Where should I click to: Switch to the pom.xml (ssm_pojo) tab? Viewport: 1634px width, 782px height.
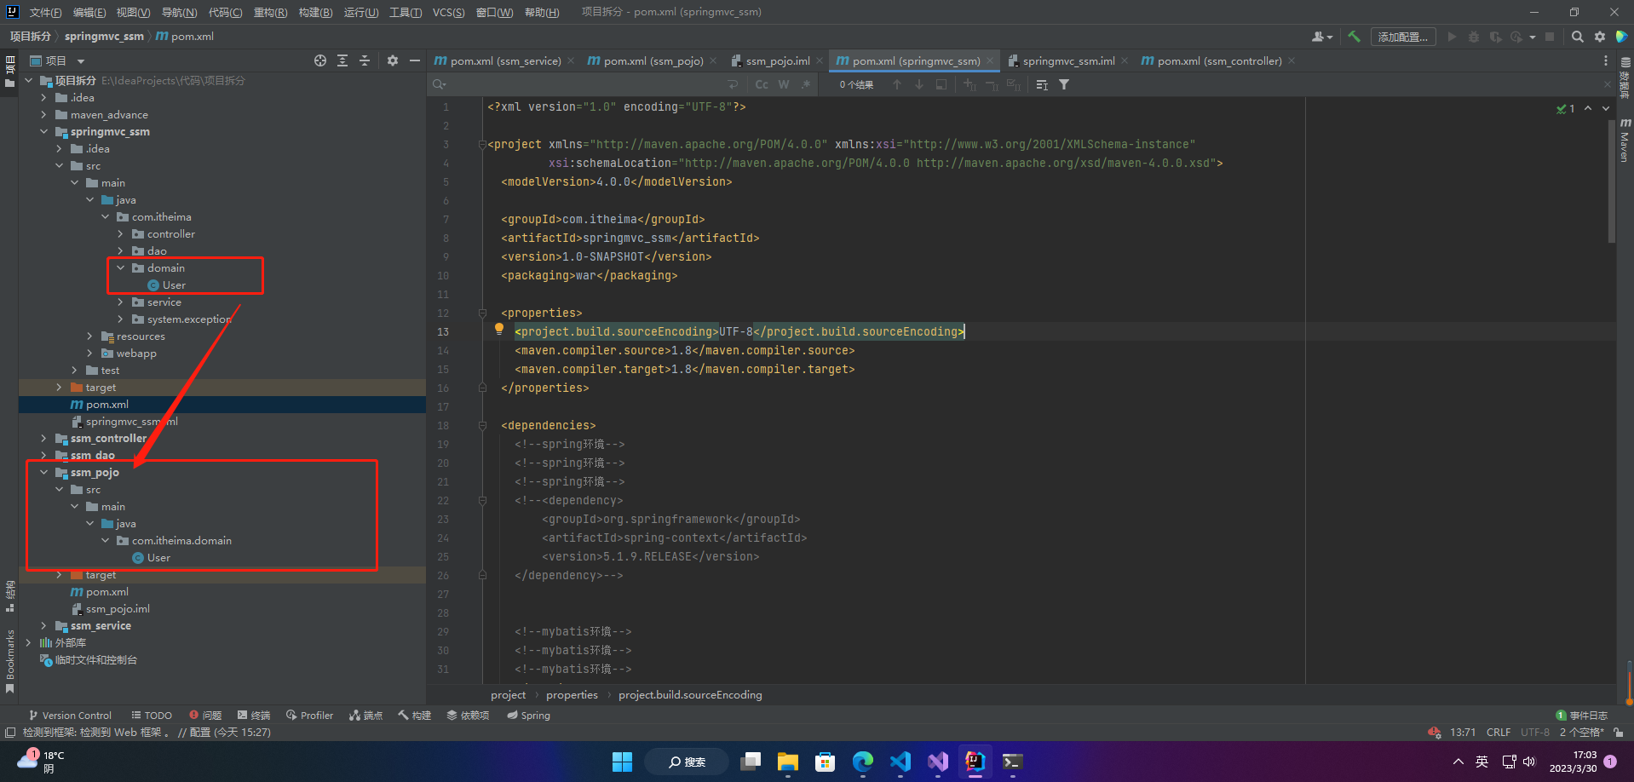(x=653, y=60)
